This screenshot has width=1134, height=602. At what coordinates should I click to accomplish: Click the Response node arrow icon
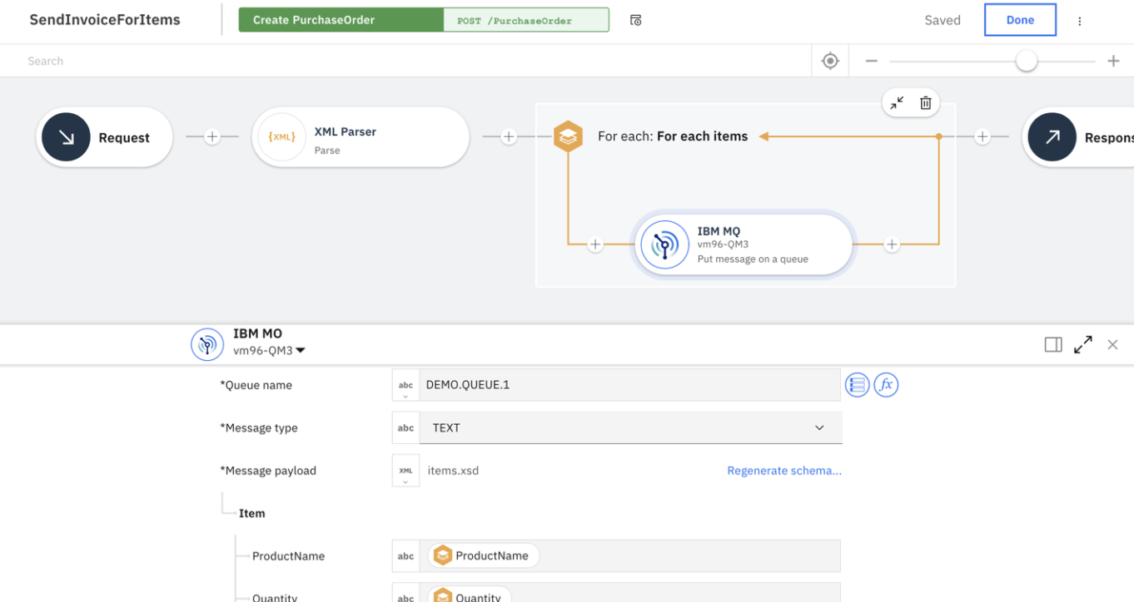coord(1052,137)
